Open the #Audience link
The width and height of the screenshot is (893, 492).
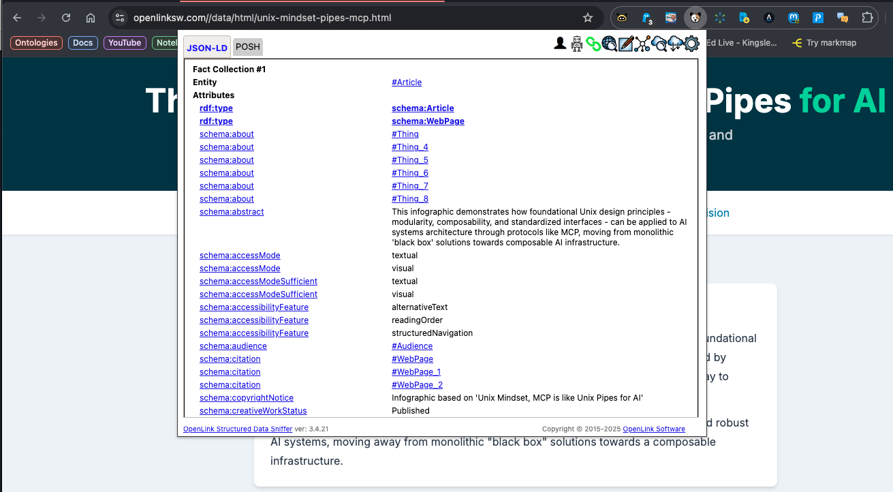point(412,346)
